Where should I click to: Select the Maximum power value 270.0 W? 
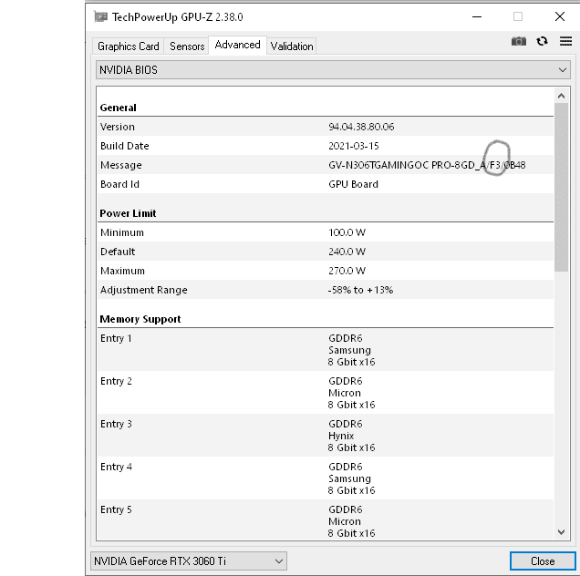point(347,271)
